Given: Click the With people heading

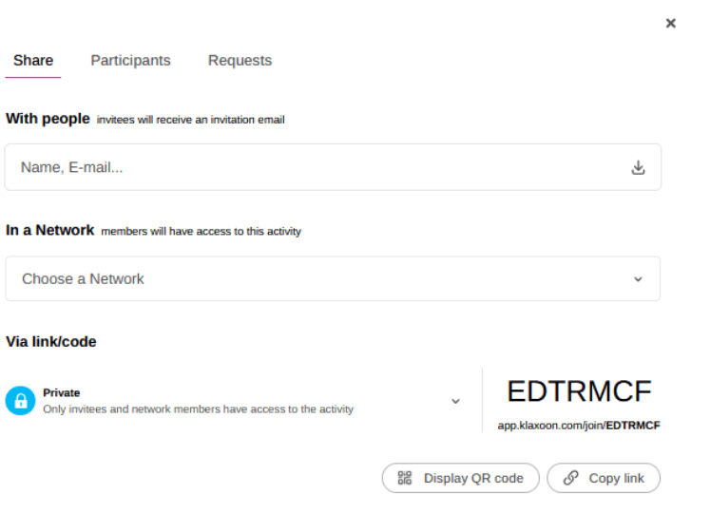Looking at the screenshot, I should tap(48, 119).
